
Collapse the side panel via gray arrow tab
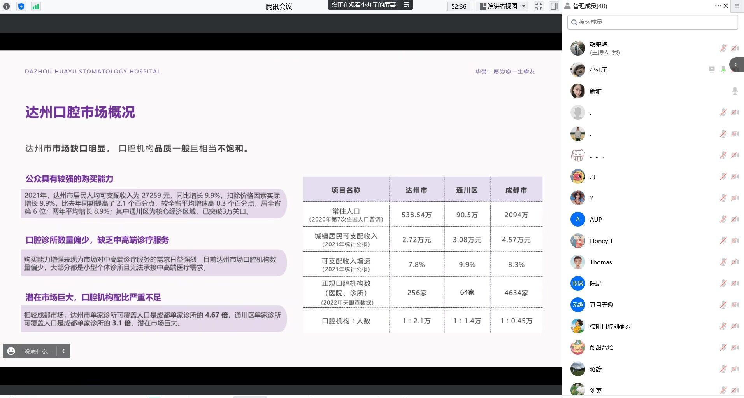click(736, 65)
